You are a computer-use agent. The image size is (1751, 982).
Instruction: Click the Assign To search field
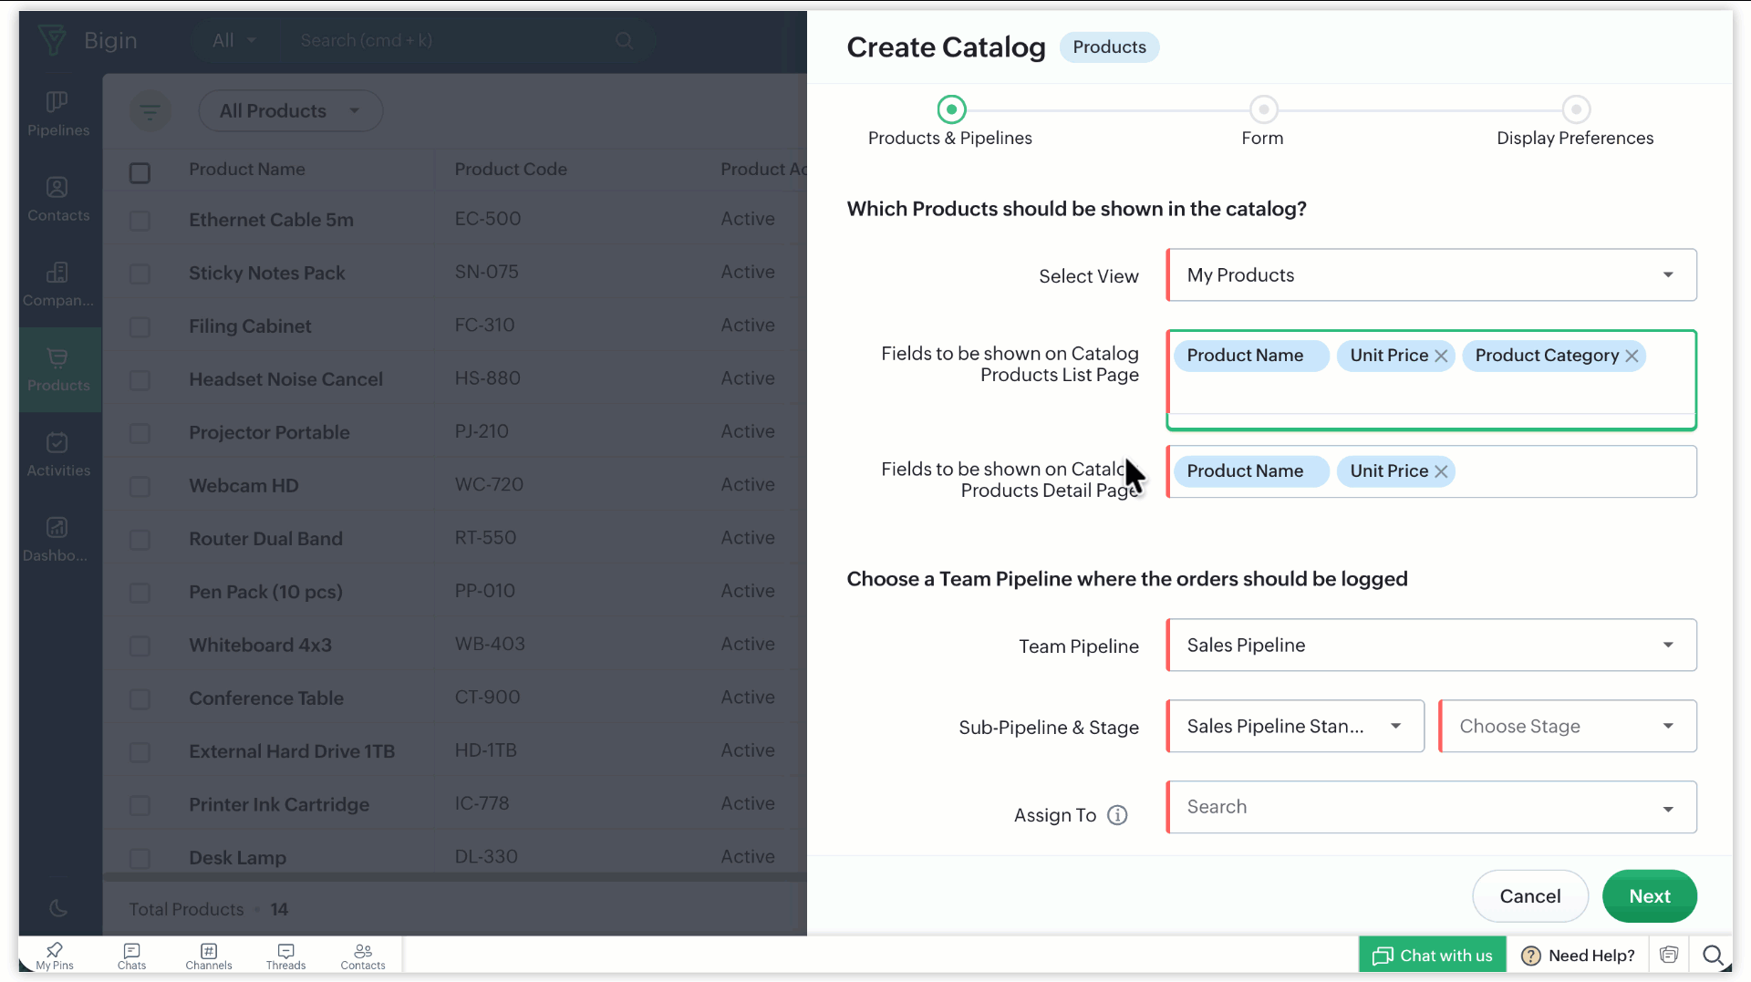click(x=1418, y=807)
